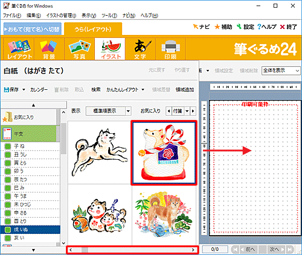Open the 全体を表示 zoom dropdown
The height and width of the screenshot is (255, 302).
pos(281,71)
